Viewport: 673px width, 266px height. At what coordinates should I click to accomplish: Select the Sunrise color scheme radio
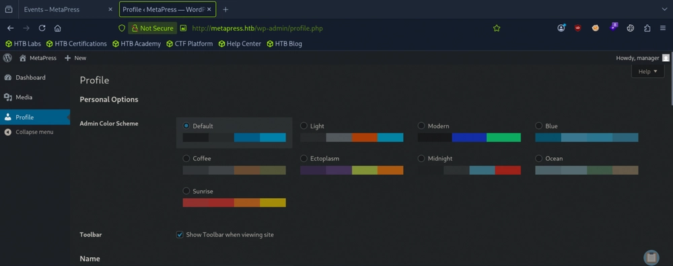point(186,191)
